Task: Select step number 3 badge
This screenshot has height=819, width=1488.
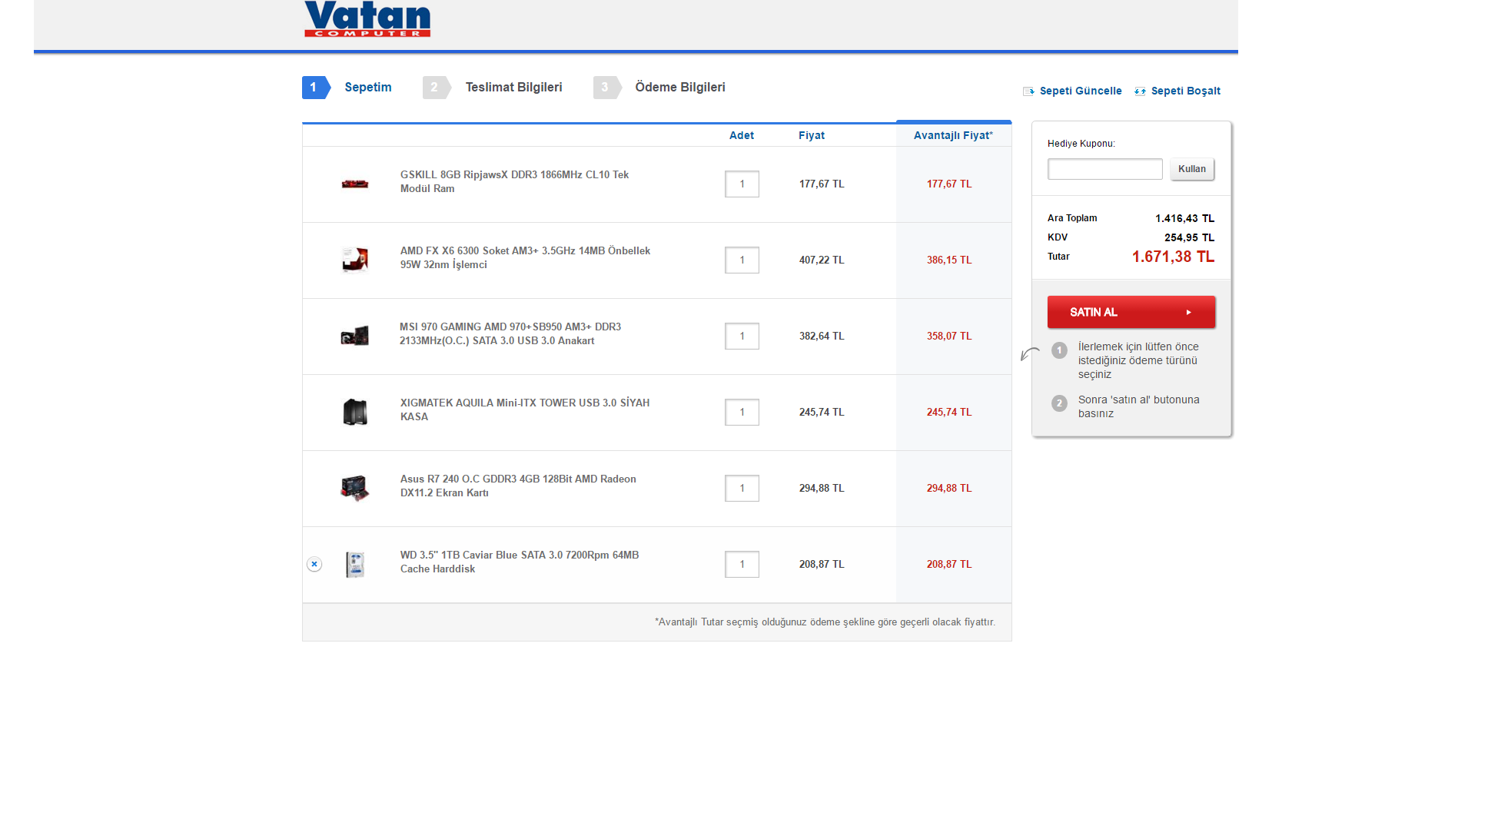Action: tap(607, 88)
